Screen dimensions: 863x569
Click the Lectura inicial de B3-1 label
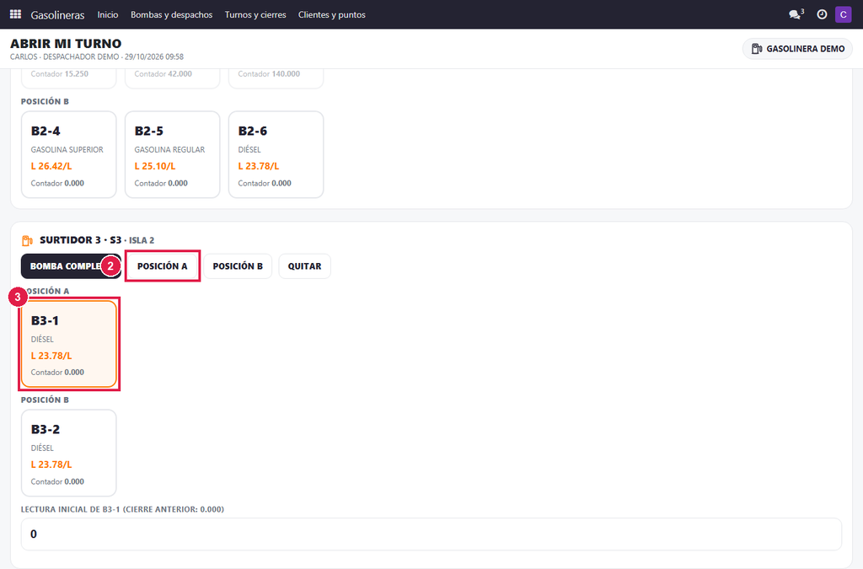122,509
